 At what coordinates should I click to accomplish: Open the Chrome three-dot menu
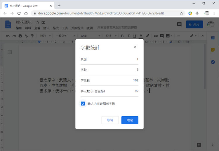pos(214,13)
